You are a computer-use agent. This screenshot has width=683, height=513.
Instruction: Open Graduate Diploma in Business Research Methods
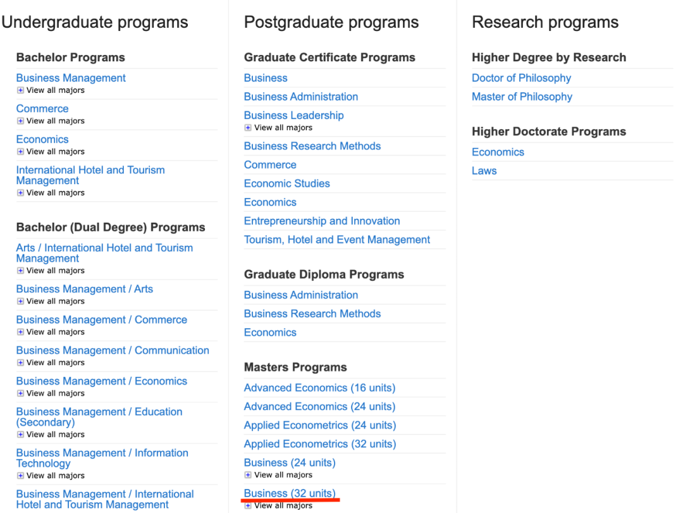coord(312,314)
